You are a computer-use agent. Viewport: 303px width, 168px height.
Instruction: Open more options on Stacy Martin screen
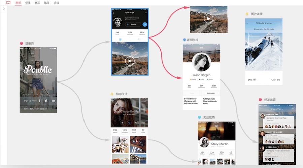click(233, 126)
